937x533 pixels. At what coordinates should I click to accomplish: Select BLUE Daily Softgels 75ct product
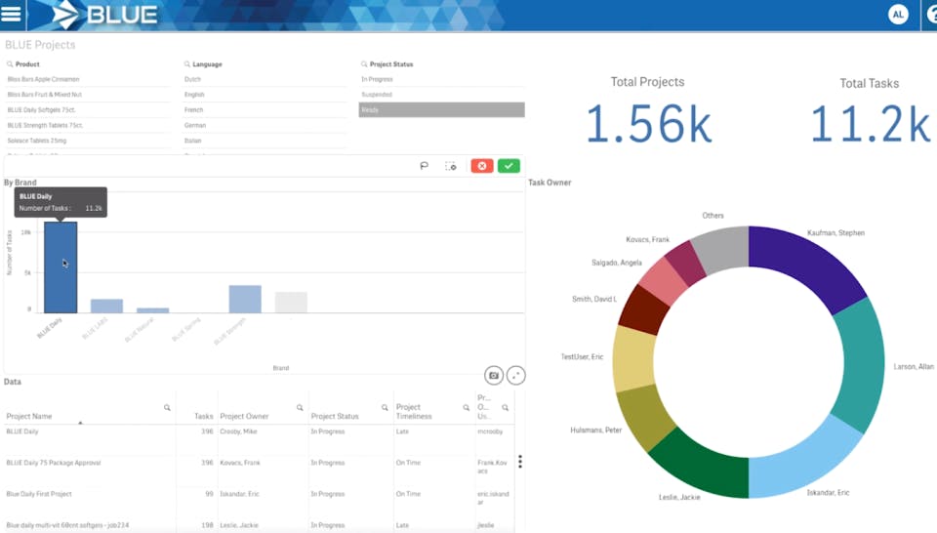coord(87,110)
